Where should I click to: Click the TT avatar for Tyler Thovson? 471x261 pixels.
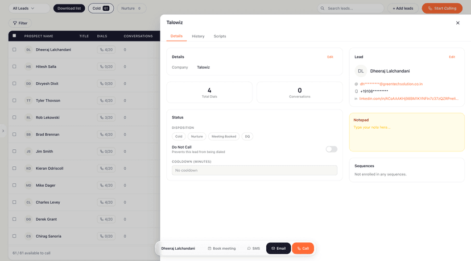28,100
